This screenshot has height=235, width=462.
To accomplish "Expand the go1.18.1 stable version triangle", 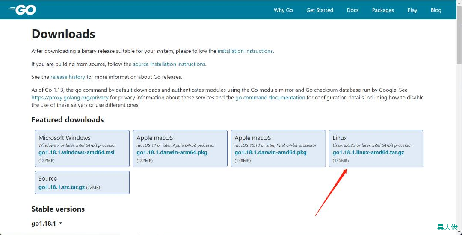I will 61,223.
